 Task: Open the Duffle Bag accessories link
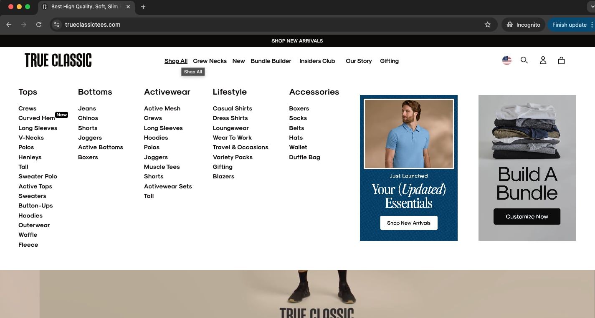click(304, 157)
